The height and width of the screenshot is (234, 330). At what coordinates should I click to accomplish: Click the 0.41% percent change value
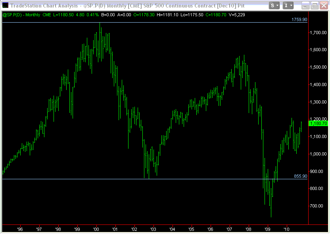tap(92, 15)
